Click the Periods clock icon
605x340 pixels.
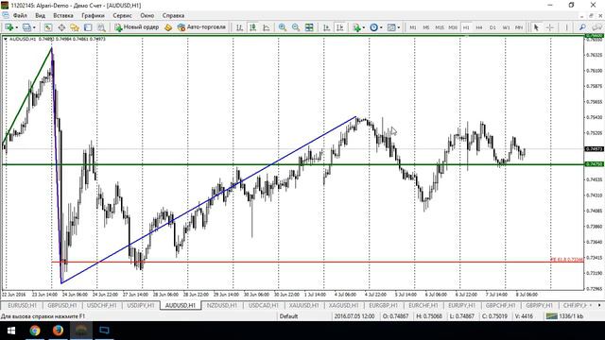point(373,27)
